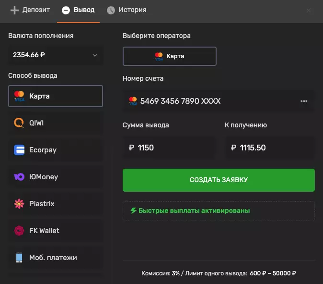Open the three-dot menu for saved cards

pyautogui.click(x=304, y=101)
